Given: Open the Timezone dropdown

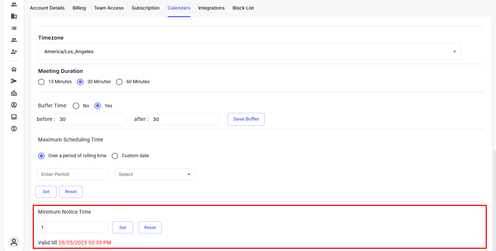Looking at the screenshot, I should click(x=249, y=52).
